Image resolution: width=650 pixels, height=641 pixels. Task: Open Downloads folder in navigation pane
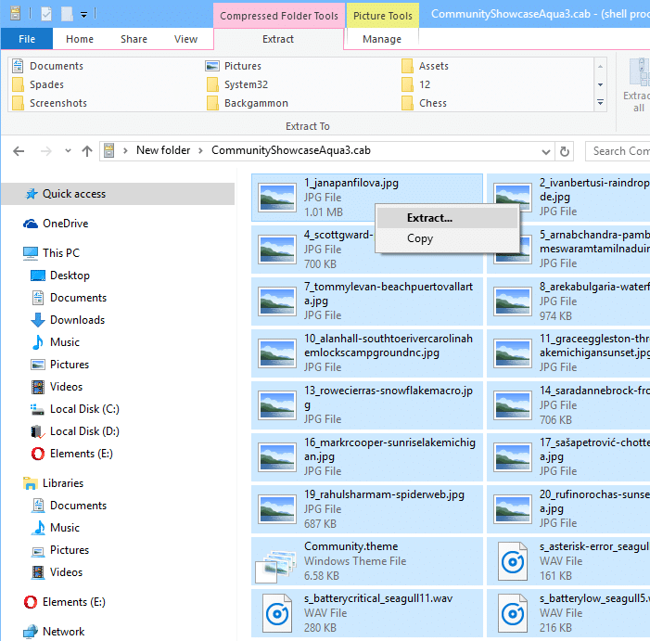77,320
